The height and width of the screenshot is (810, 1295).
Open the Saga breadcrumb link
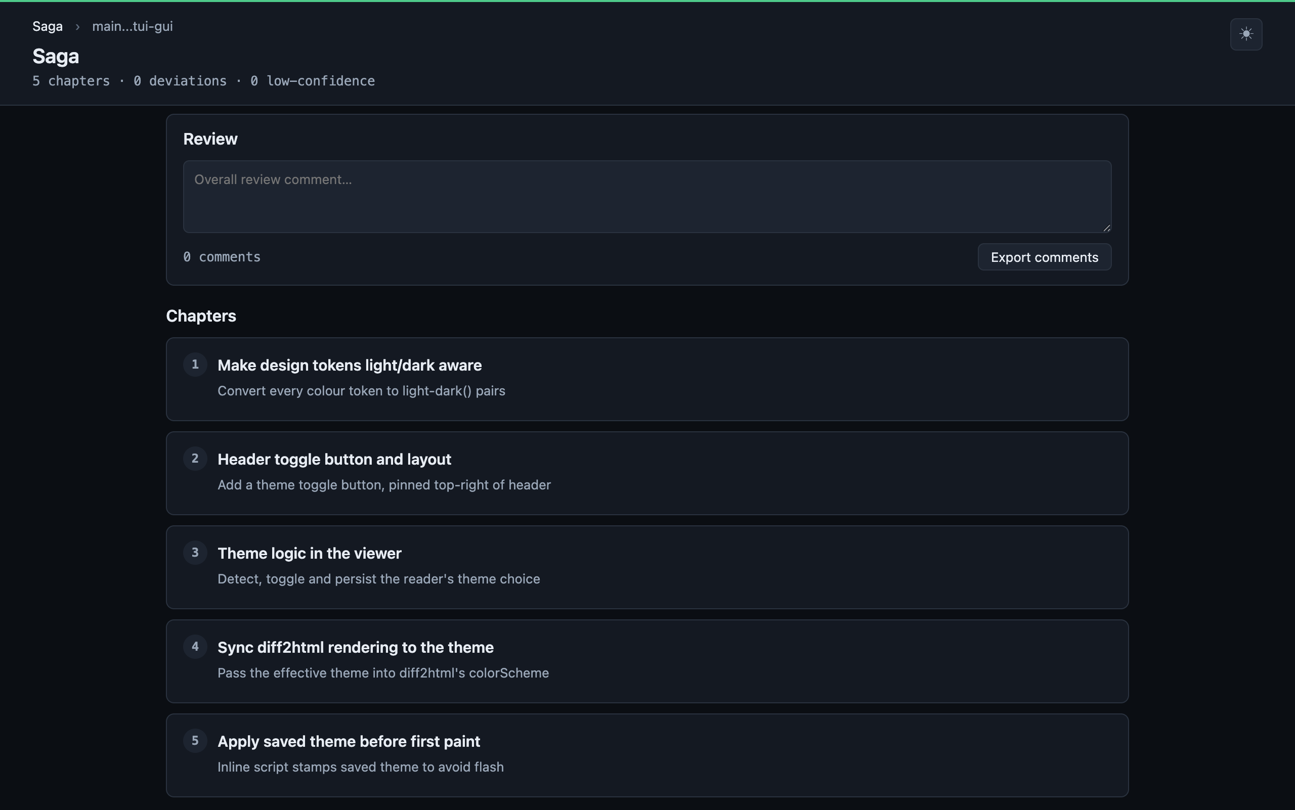[x=47, y=26]
